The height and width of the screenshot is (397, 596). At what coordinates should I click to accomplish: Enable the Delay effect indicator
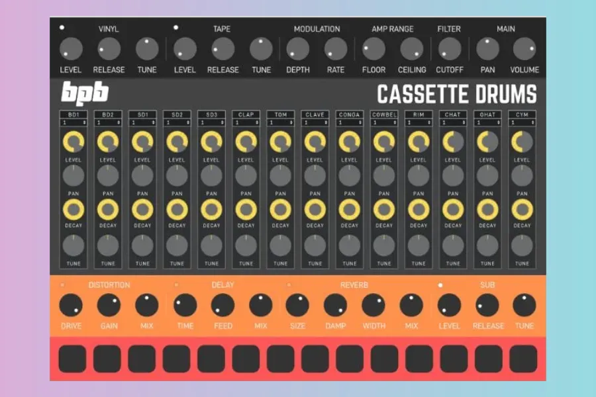point(176,285)
